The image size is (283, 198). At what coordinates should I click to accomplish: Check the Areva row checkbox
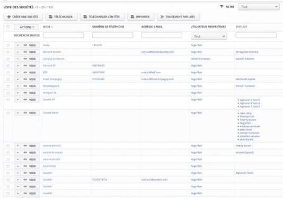tap(8, 45)
